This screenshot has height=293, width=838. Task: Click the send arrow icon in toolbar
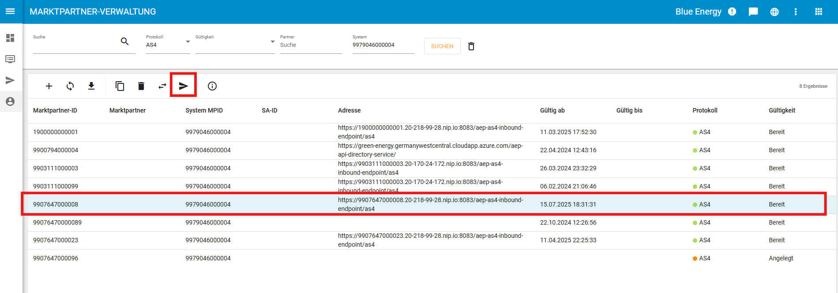pos(184,86)
